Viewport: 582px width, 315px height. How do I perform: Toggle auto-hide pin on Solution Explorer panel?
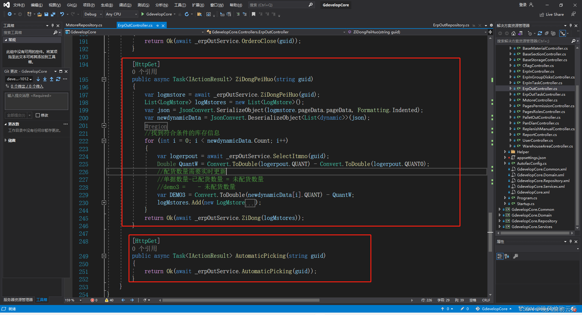570,25
